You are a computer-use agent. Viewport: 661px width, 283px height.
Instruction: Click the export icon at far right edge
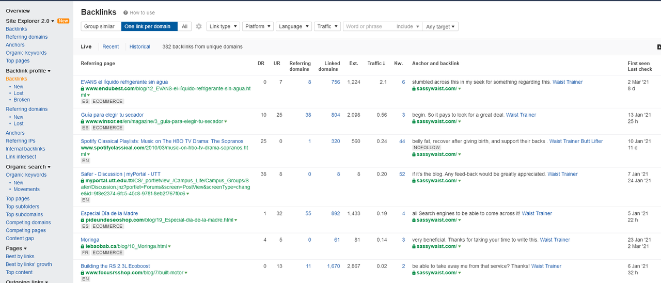click(658, 47)
